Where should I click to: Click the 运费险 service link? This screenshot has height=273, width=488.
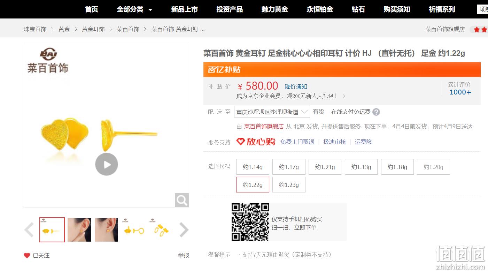[x=363, y=142]
